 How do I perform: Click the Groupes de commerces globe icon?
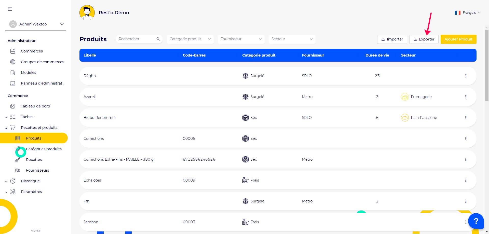(13, 62)
